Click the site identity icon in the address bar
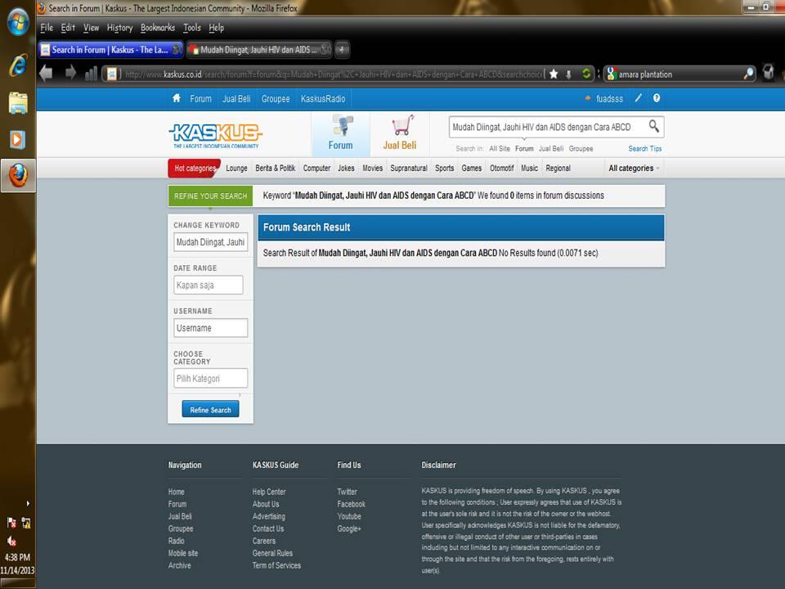Screen dimensions: 785x589 pyautogui.click(x=112, y=74)
